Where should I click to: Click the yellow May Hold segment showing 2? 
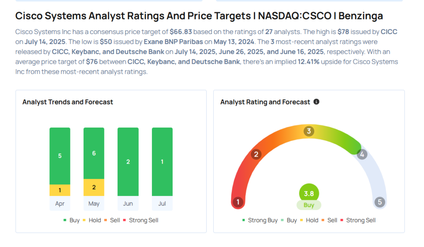pos(94,187)
